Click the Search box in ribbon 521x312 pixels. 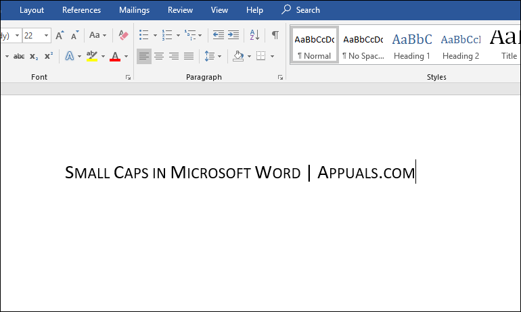pyautogui.click(x=300, y=10)
